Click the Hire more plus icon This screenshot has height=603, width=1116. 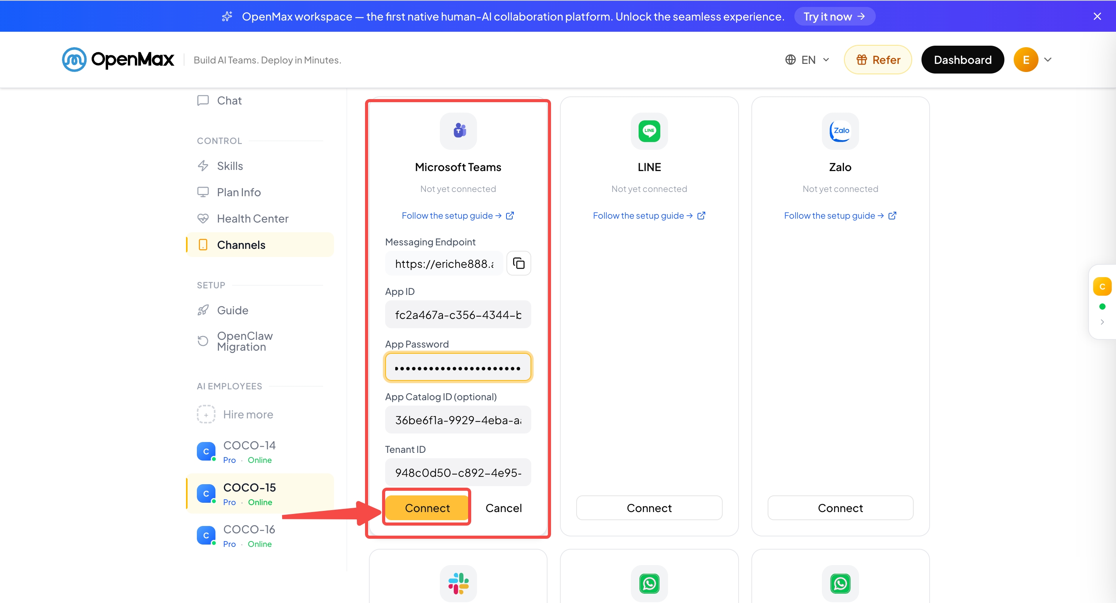point(206,415)
